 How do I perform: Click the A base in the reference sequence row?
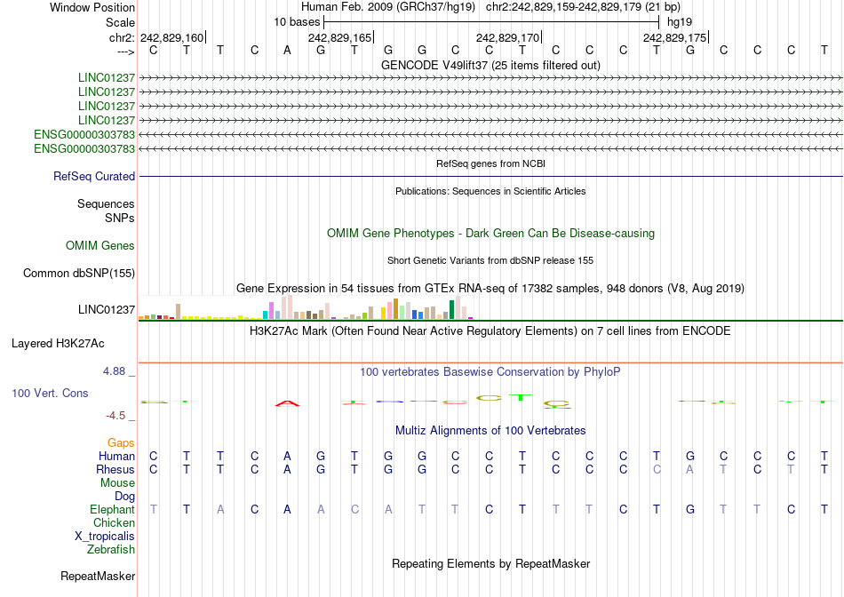[288, 50]
